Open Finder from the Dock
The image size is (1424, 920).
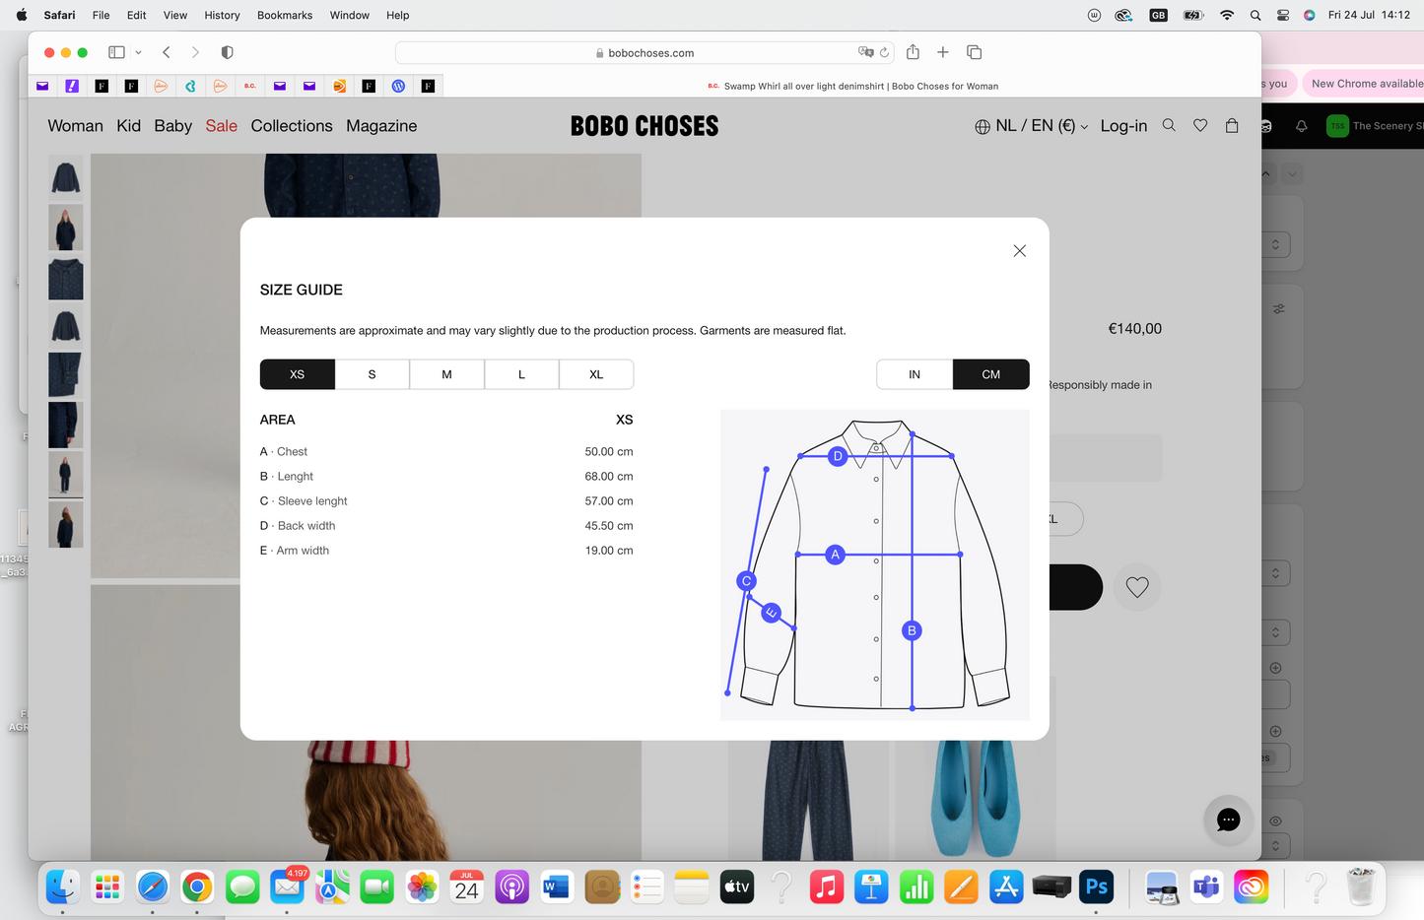click(x=63, y=887)
